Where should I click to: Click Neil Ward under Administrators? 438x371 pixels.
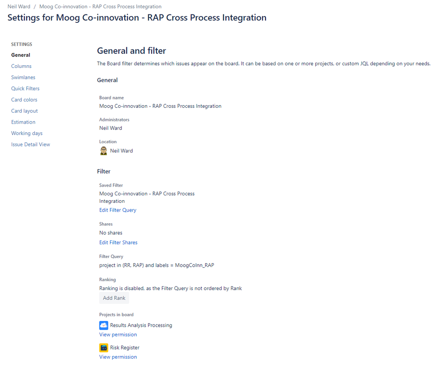[110, 128]
